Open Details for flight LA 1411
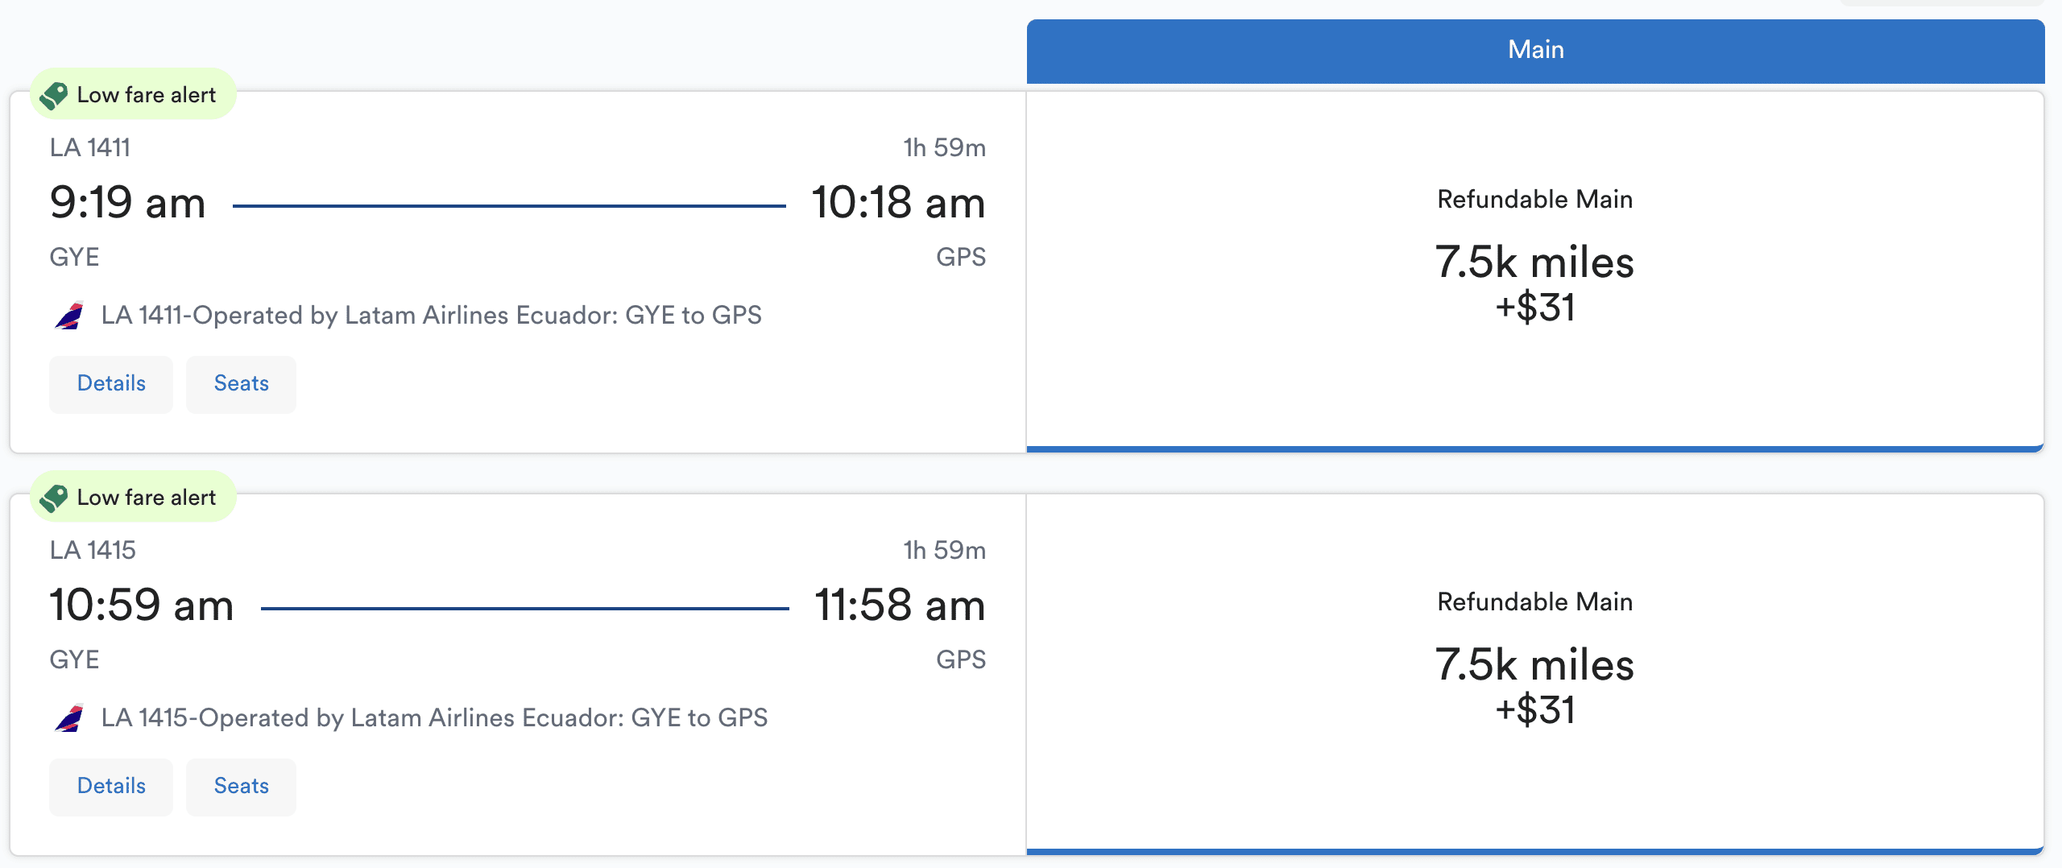Image resolution: width=2062 pixels, height=868 pixels. tap(111, 384)
